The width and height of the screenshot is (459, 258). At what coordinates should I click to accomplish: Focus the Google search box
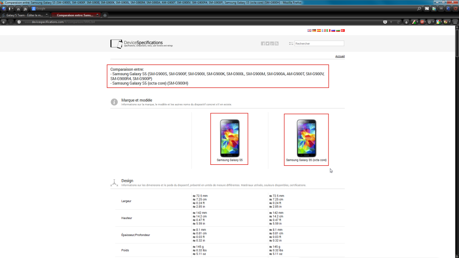(x=225, y=9)
